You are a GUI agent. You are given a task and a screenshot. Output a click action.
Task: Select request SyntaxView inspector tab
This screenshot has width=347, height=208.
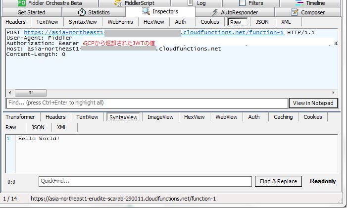83,22
